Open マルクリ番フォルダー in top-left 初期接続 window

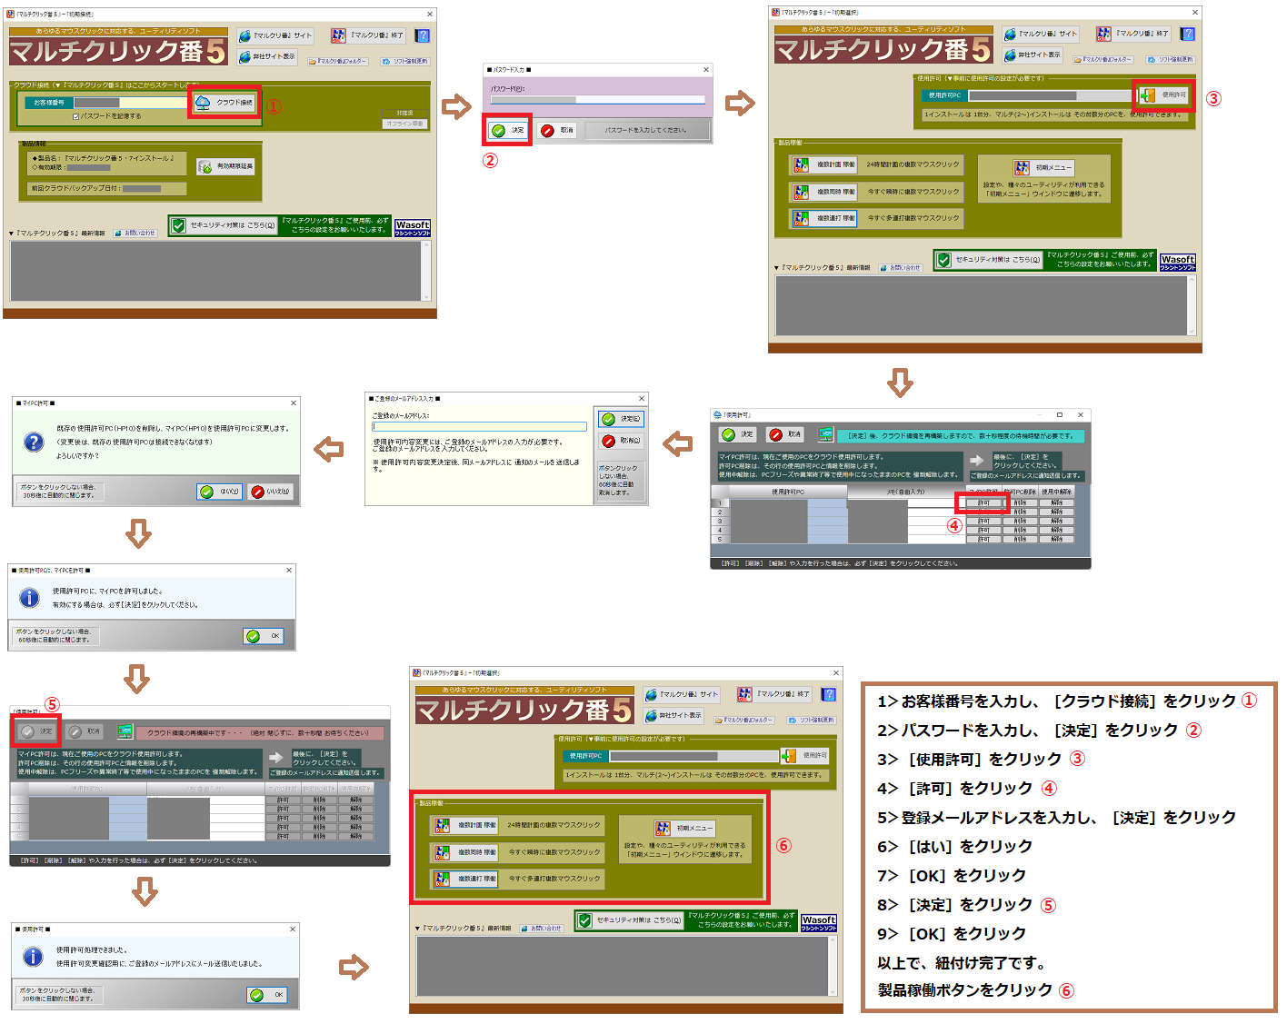(x=338, y=61)
